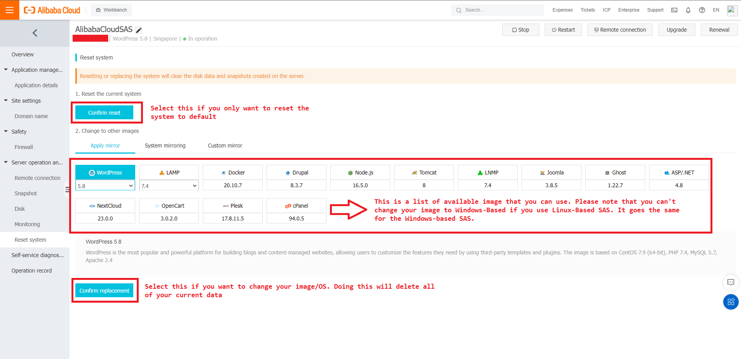Open the notifications bell
741x359 pixels.
tap(688, 10)
